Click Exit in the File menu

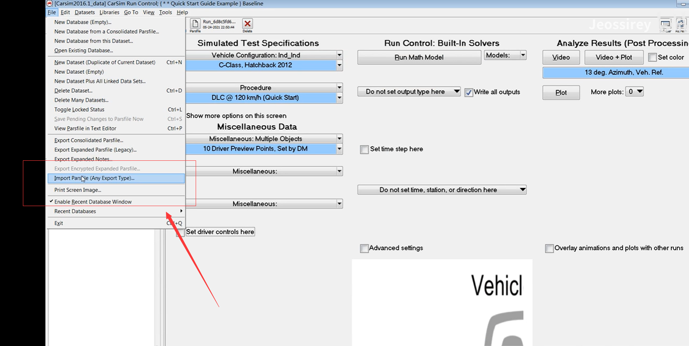tap(117, 223)
